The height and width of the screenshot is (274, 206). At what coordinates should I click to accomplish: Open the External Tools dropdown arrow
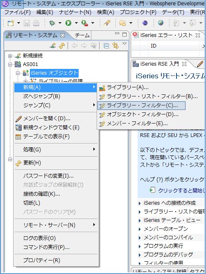[x=93, y=23]
